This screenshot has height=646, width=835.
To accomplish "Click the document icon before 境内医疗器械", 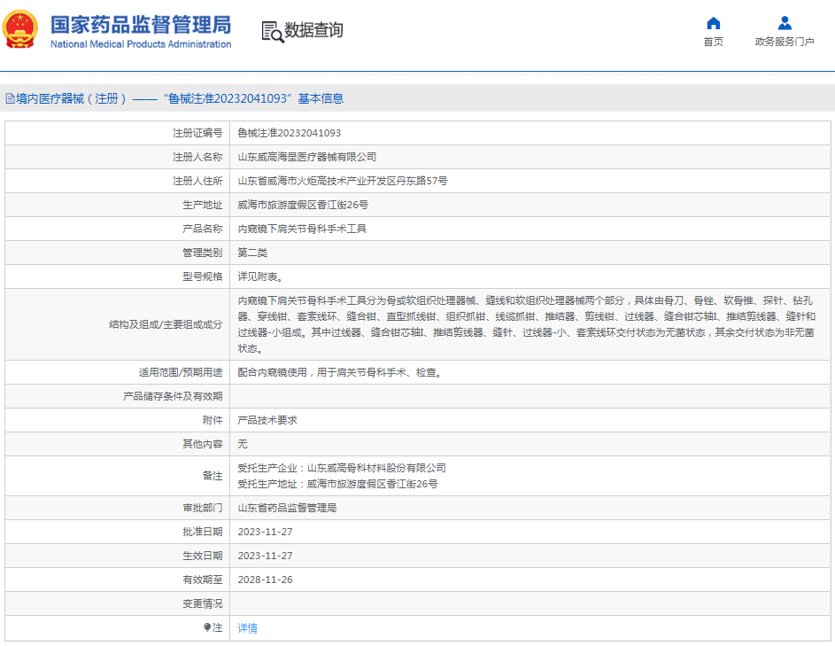I will [x=10, y=98].
